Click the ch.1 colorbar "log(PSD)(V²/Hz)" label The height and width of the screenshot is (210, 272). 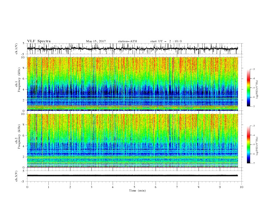tap(257, 90)
